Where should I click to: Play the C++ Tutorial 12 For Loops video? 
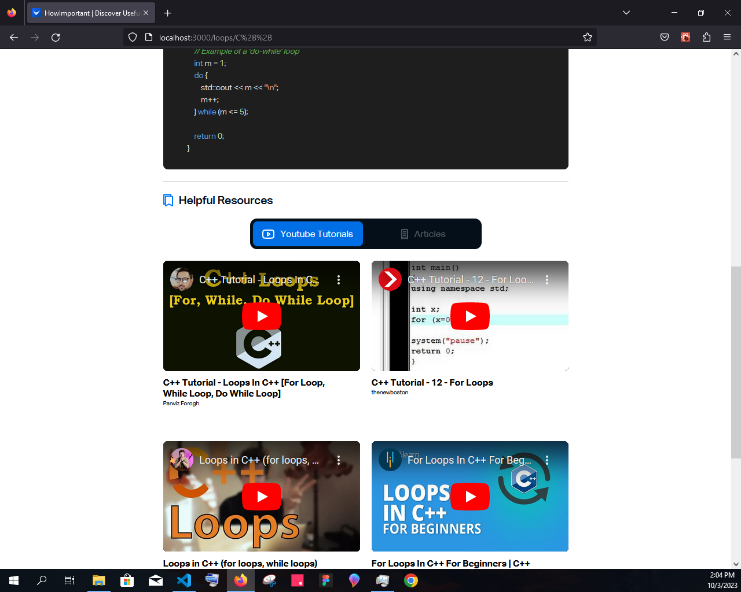tap(470, 316)
